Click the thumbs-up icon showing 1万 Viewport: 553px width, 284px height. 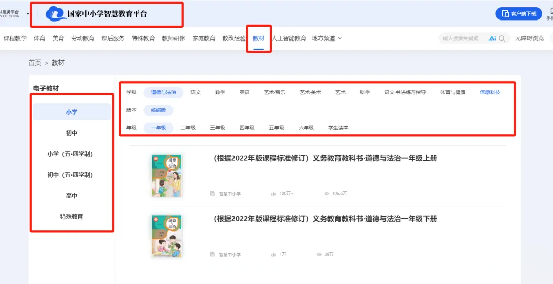[273, 254]
